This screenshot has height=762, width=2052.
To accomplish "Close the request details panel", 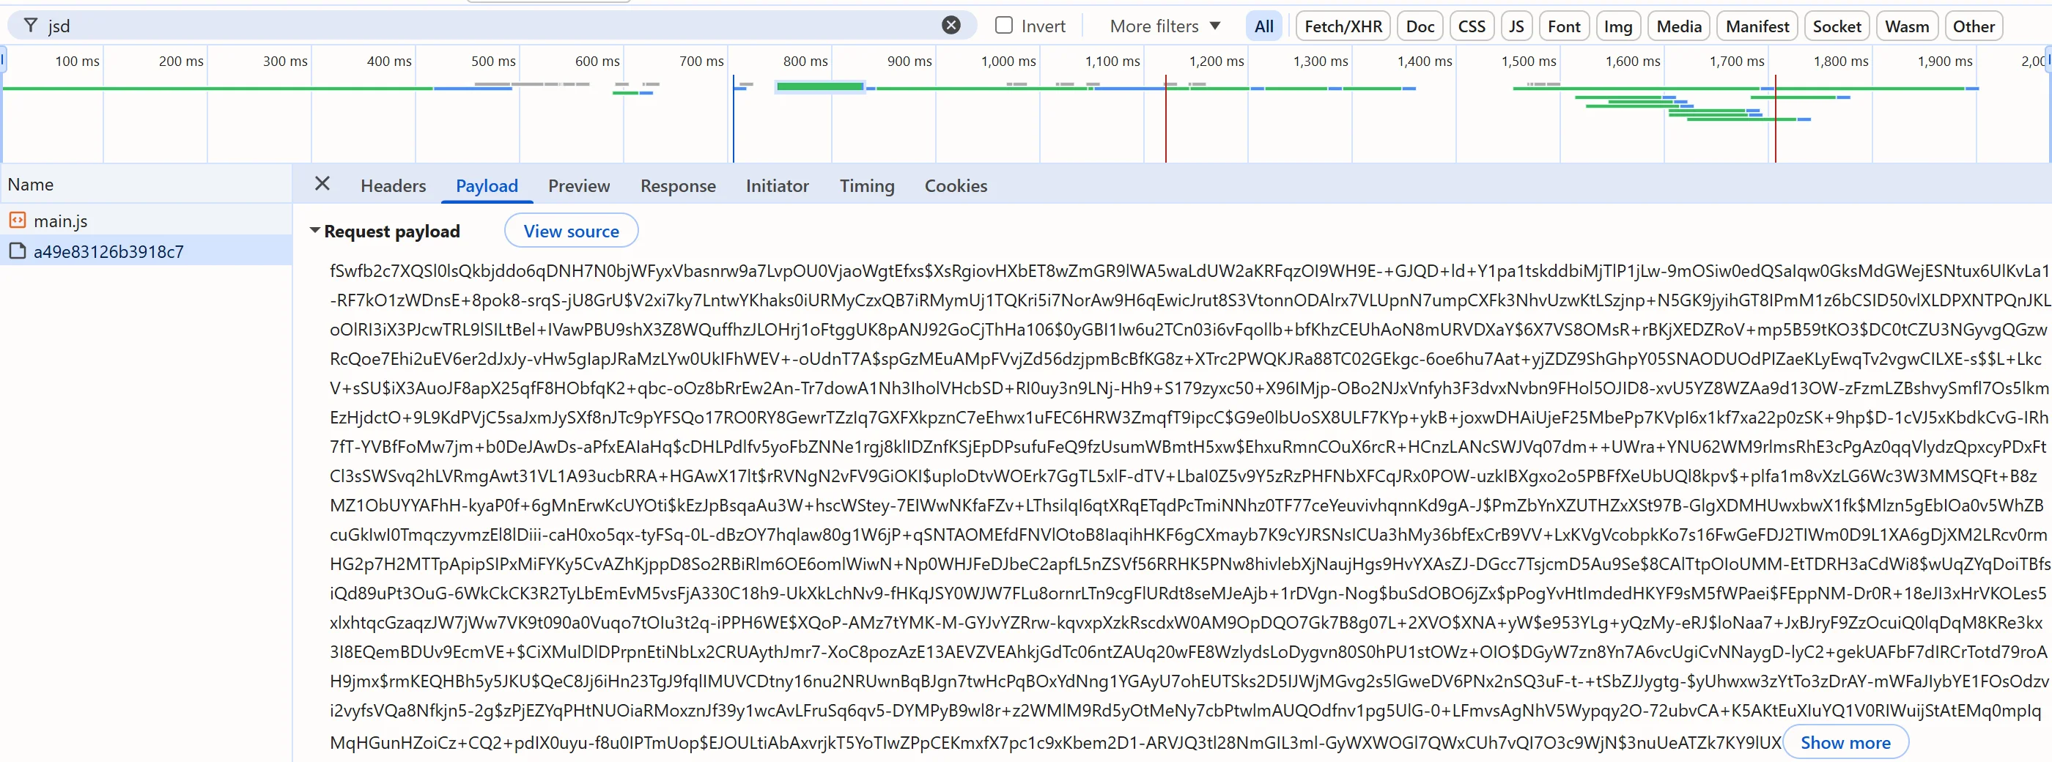I will click(x=322, y=184).
